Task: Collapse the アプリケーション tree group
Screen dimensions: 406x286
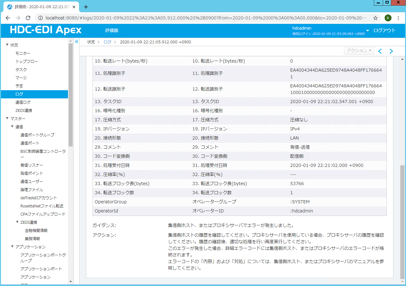Action: [x=12, y=247]
